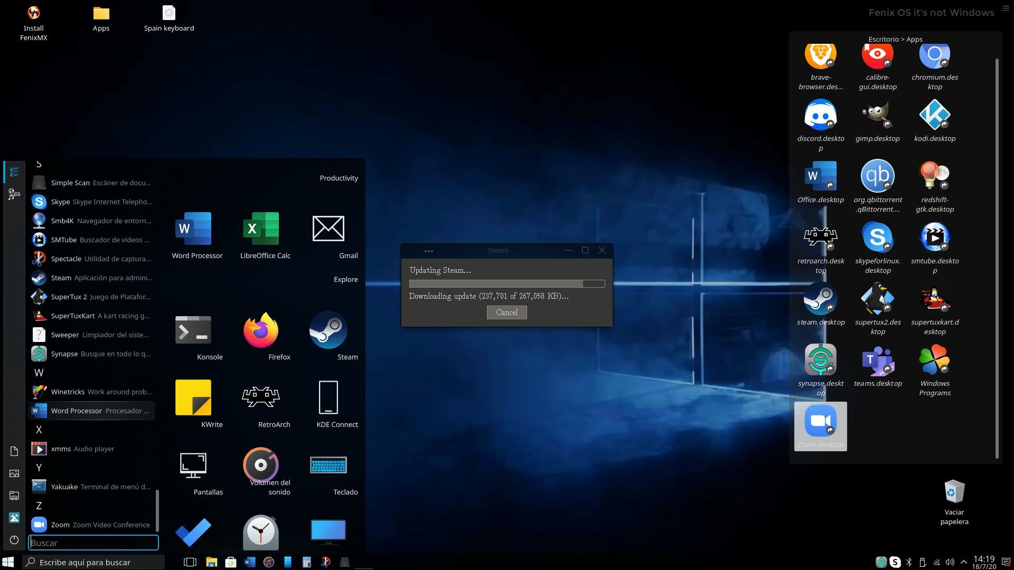Open redshift-gtk.desktop shortcut

click(x=935, y=186)
